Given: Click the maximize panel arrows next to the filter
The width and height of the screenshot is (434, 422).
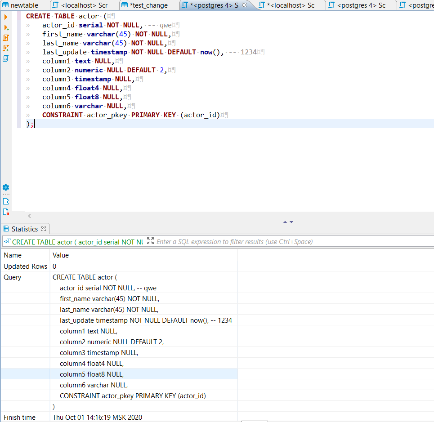Looking at the screenshot, I should coord(149,241).
